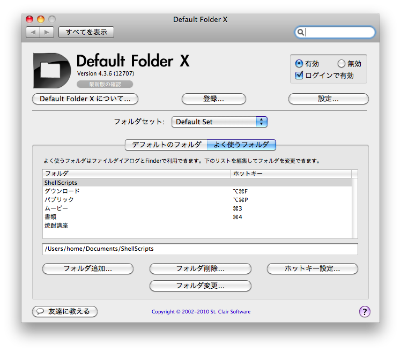
Task: Select the ShellScripts row in folder list
Action: tap(197, 183)
